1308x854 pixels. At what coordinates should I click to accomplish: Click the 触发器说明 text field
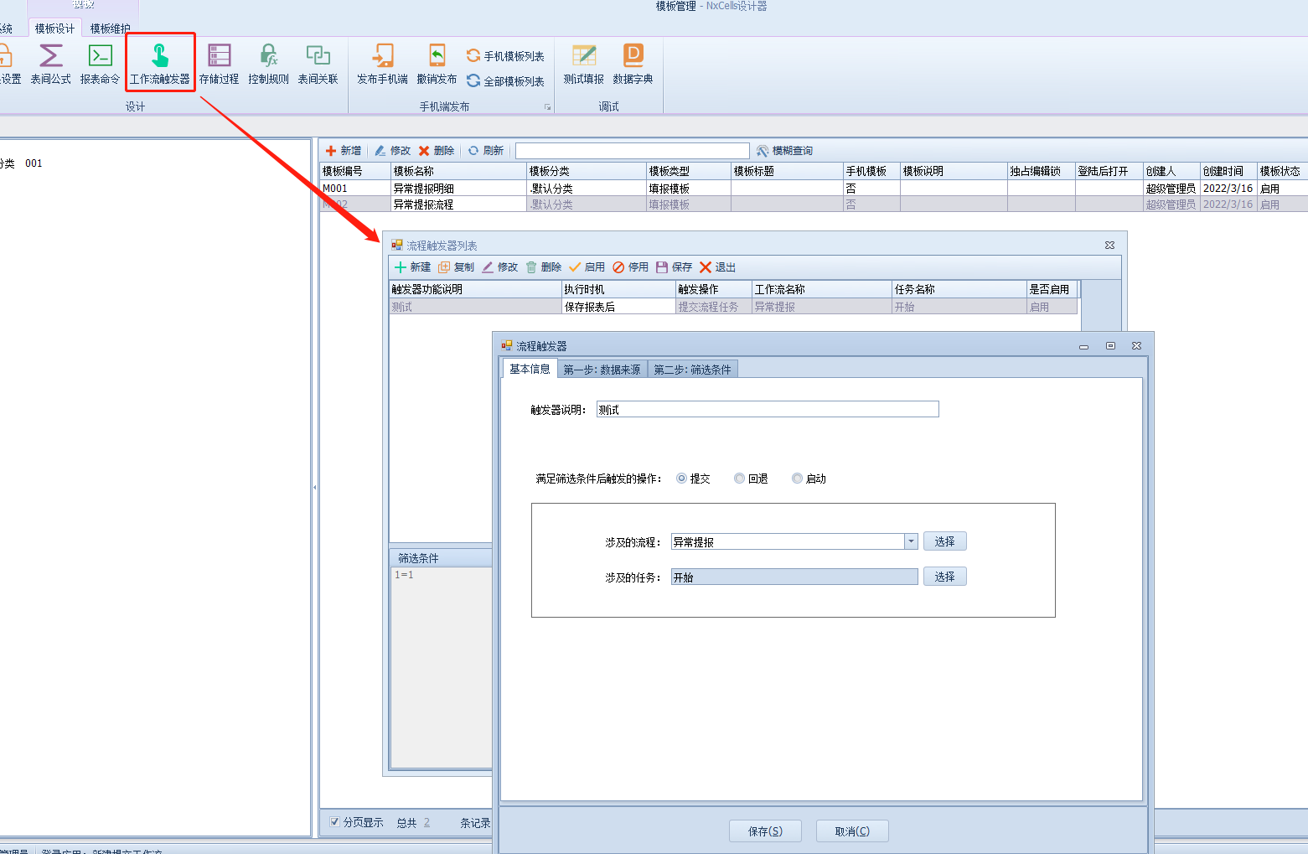[x=767, y=410]
